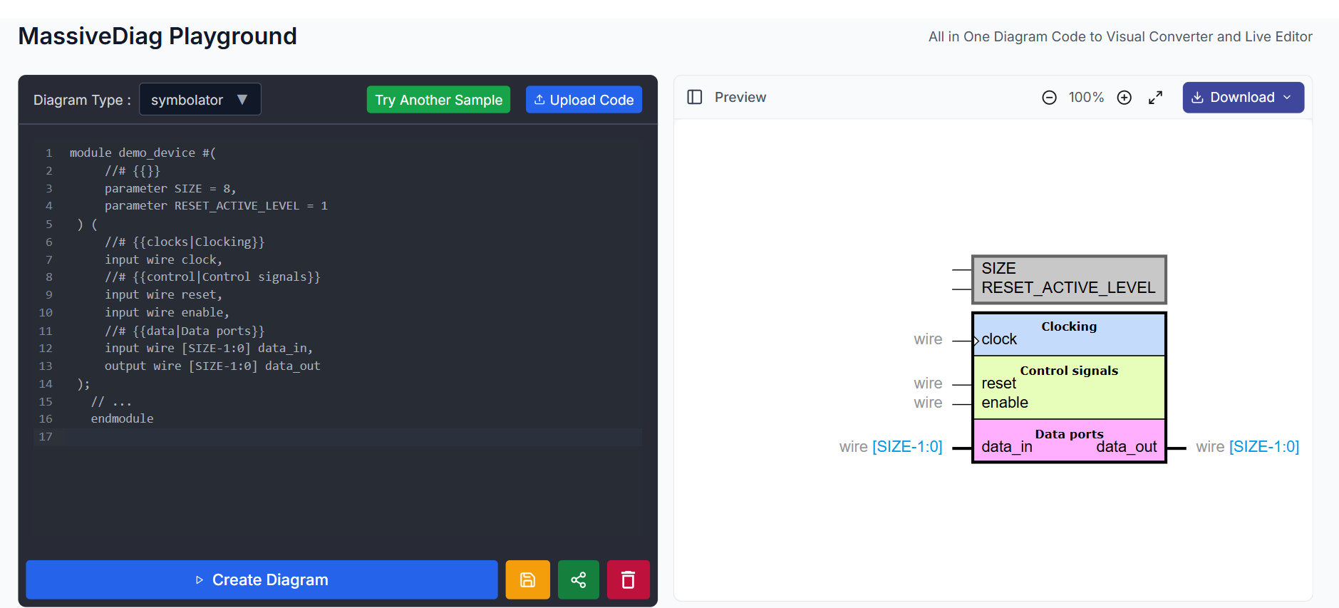Click the zoom in plus icon

point(1124,98)
